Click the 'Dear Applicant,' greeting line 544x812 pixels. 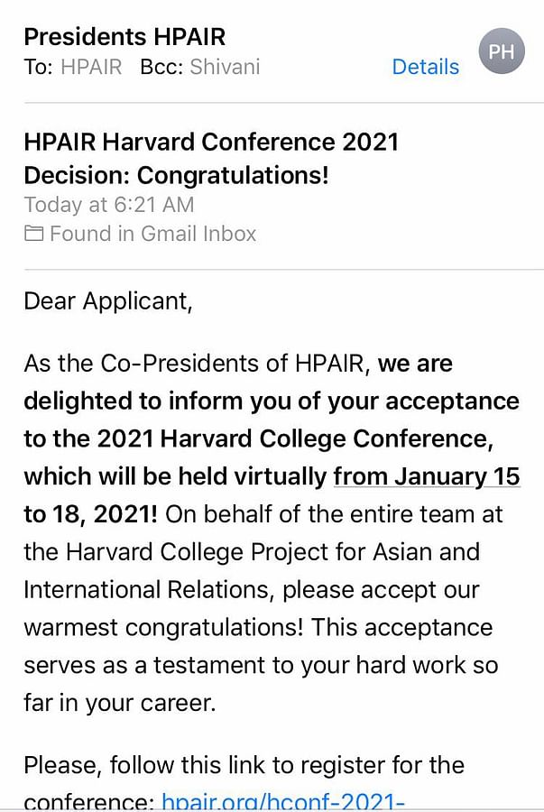pyautogui.click(x=108, y=301)
